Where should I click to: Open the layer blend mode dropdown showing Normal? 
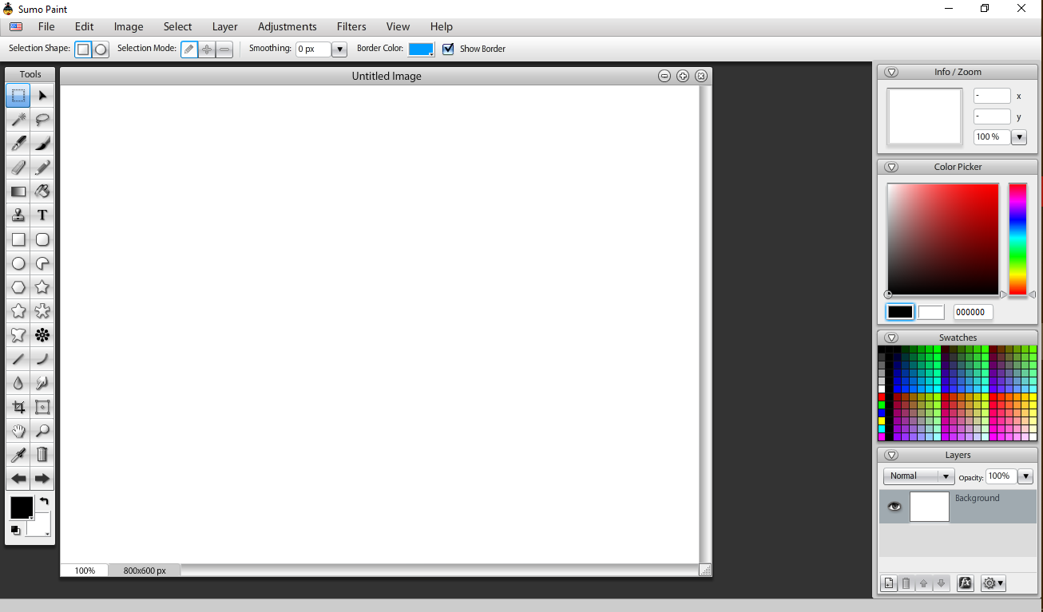pyautogui.click(x=918, y=476)
